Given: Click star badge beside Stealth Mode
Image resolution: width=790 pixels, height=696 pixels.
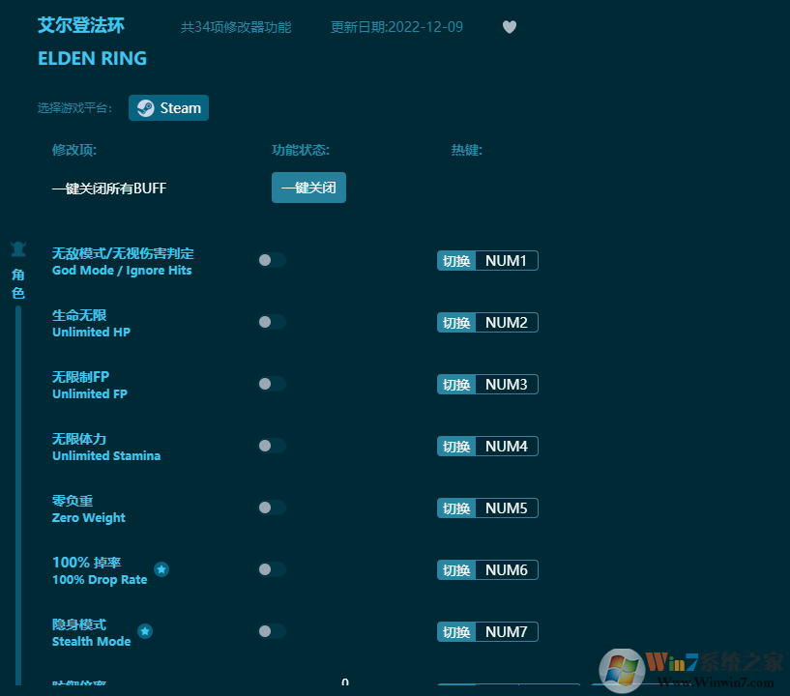Looking at the screenshot, I should (x=145, y=631).
